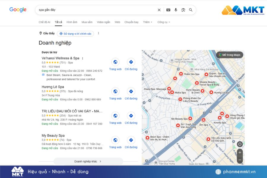267x178 pixels.
Task: Select the Malia Spa map pin
Action: 172,92
